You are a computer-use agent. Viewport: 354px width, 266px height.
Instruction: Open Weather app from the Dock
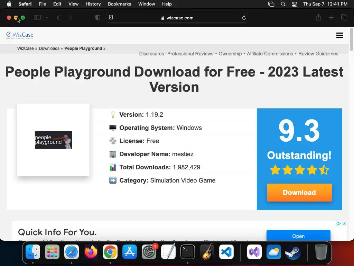274,252
